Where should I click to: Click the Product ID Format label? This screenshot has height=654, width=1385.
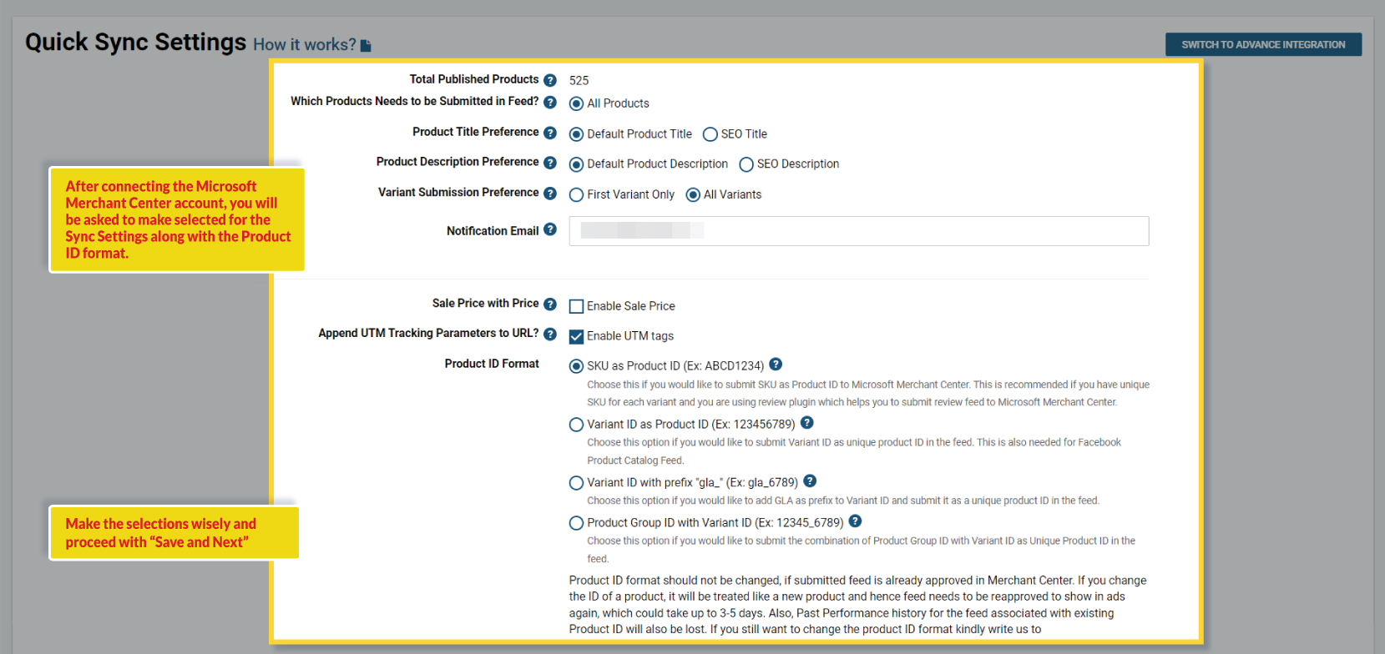[x=492, y=364]
